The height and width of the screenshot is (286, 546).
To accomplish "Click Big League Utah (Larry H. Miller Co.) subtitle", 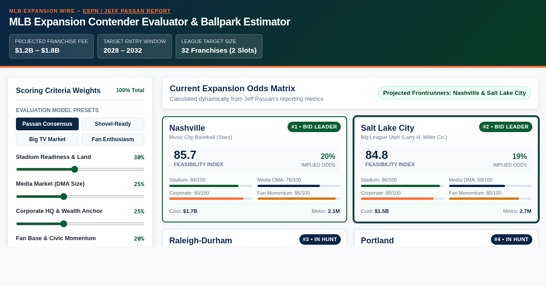I will pos(404,137).
